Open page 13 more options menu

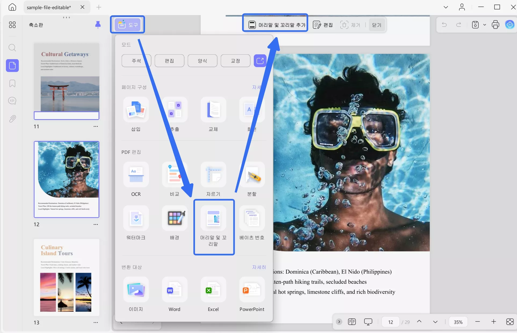click(96, 322)
